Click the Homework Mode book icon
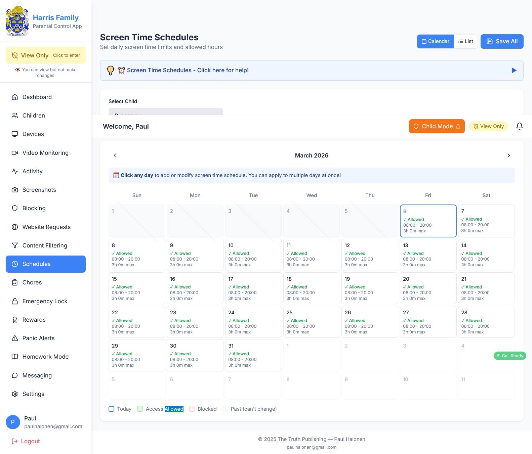This screenshot has height=454, width=532. (x=15, y=357)
